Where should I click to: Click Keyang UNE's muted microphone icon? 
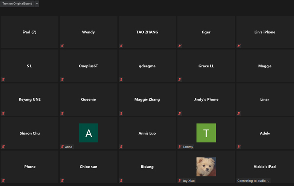pos(3,114)
